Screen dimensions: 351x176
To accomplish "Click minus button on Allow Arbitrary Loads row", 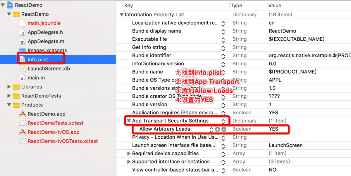I will 224,129.
